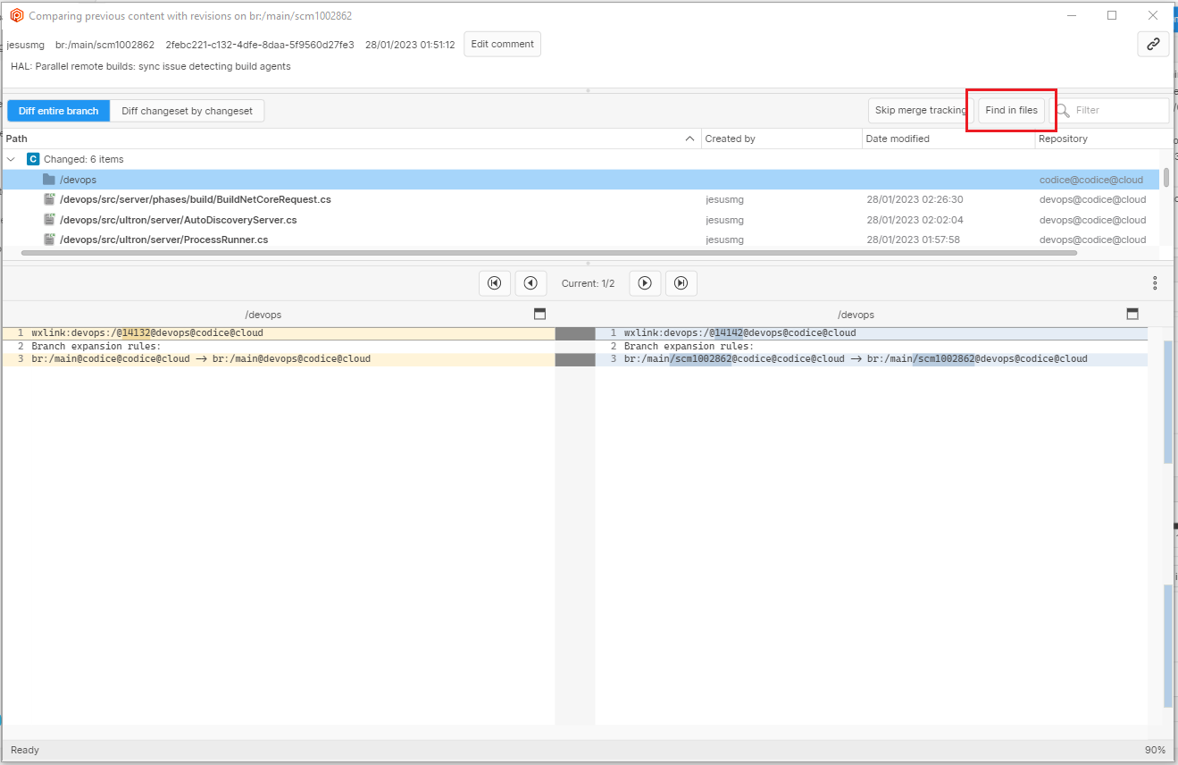Jump to the first difference
1178x765 pixels.
(494, 282)
